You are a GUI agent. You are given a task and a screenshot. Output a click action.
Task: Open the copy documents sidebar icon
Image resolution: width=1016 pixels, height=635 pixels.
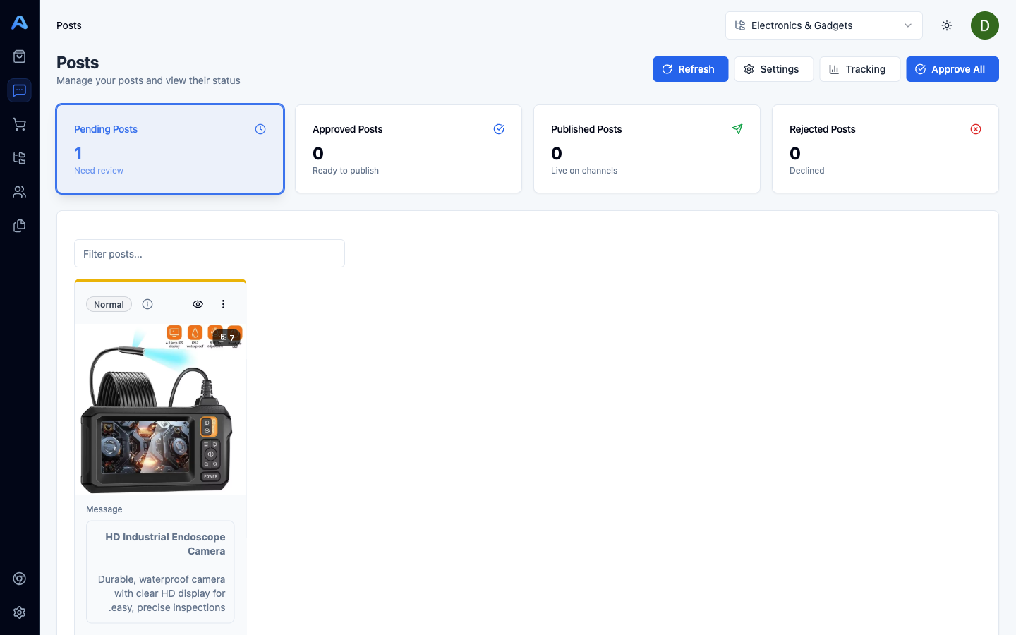(x=20, y=226)
